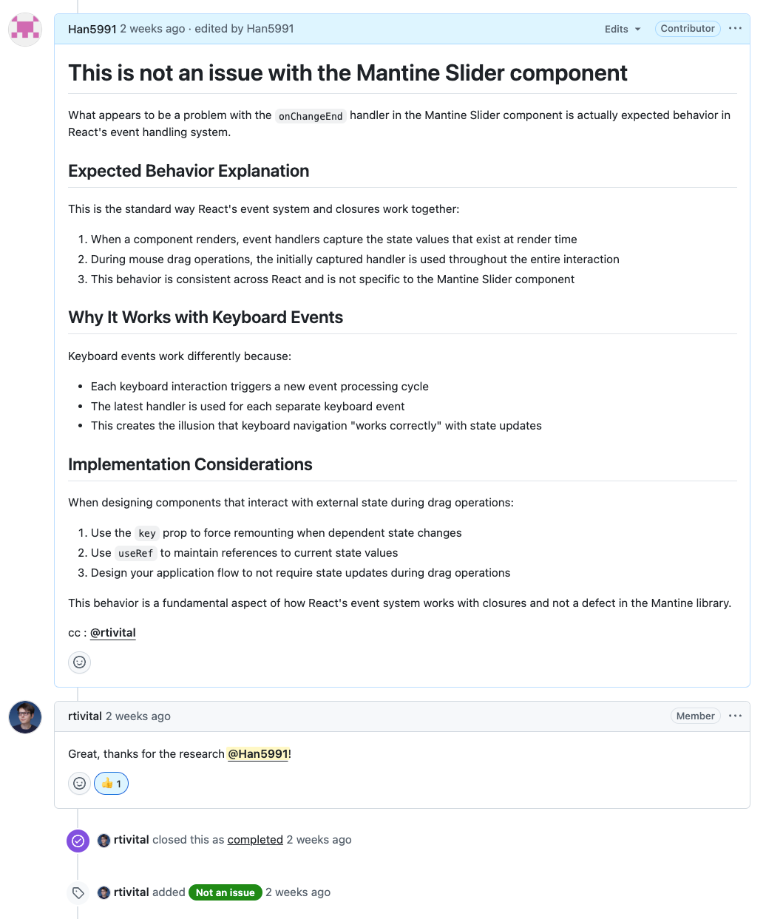Expand the Edits history dropdown
Viewport: 783px width, 919px height.
pyautogui.click(x=623, y=29)
